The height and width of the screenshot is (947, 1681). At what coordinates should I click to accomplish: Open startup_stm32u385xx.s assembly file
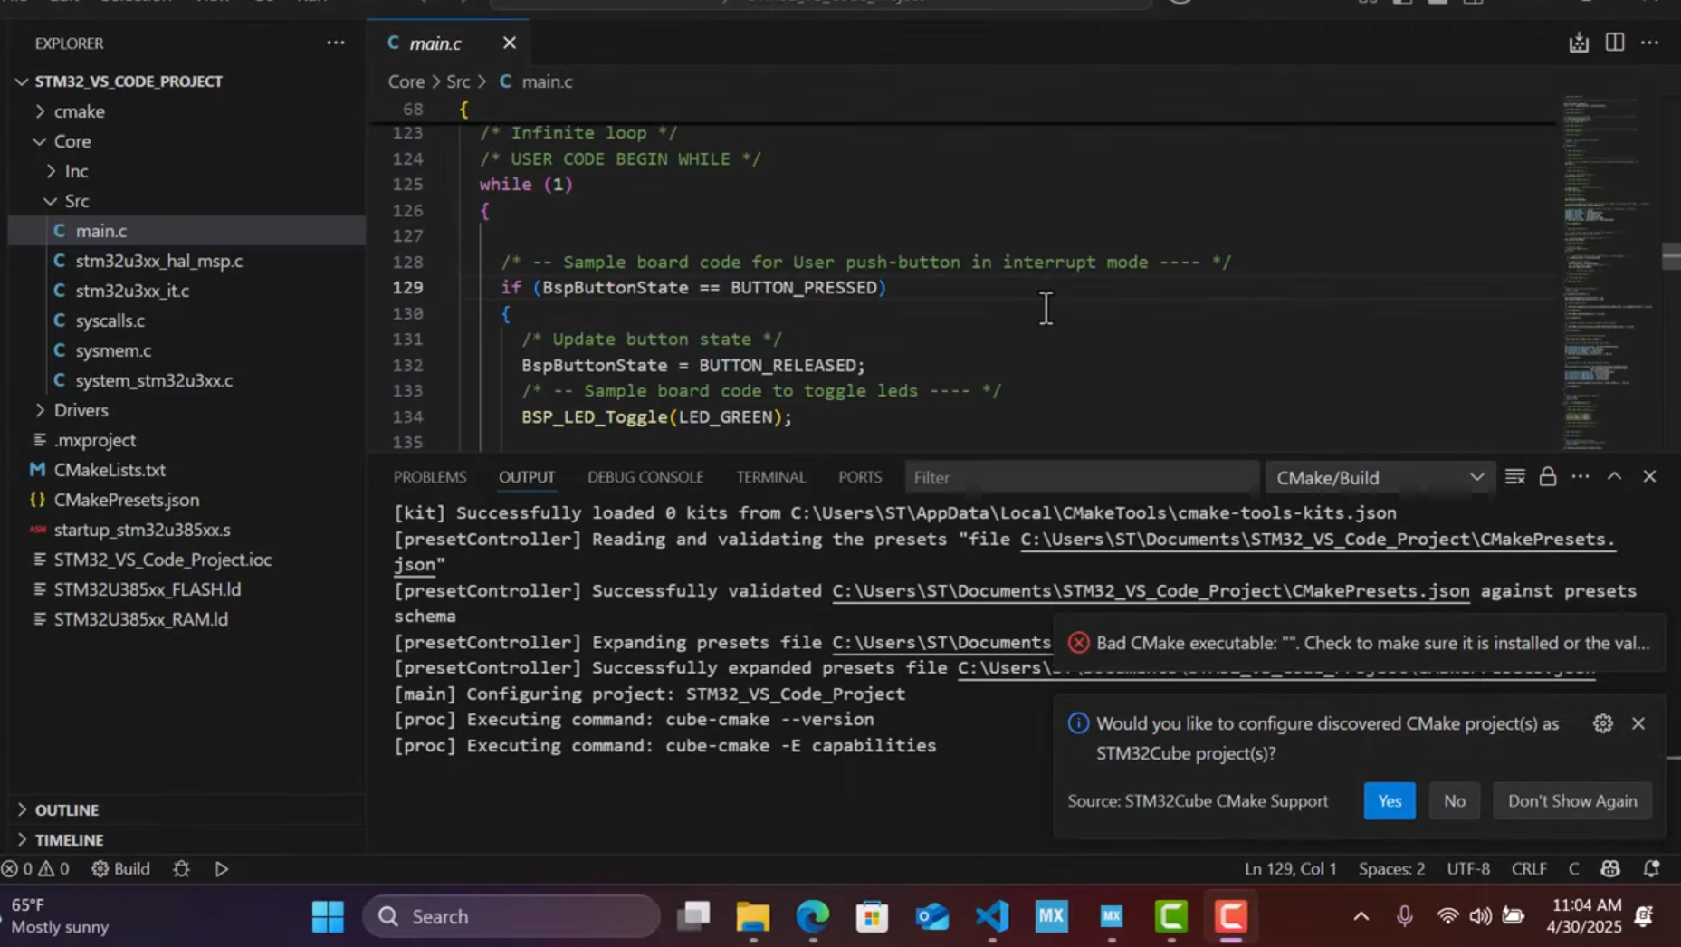coord(142,530)
